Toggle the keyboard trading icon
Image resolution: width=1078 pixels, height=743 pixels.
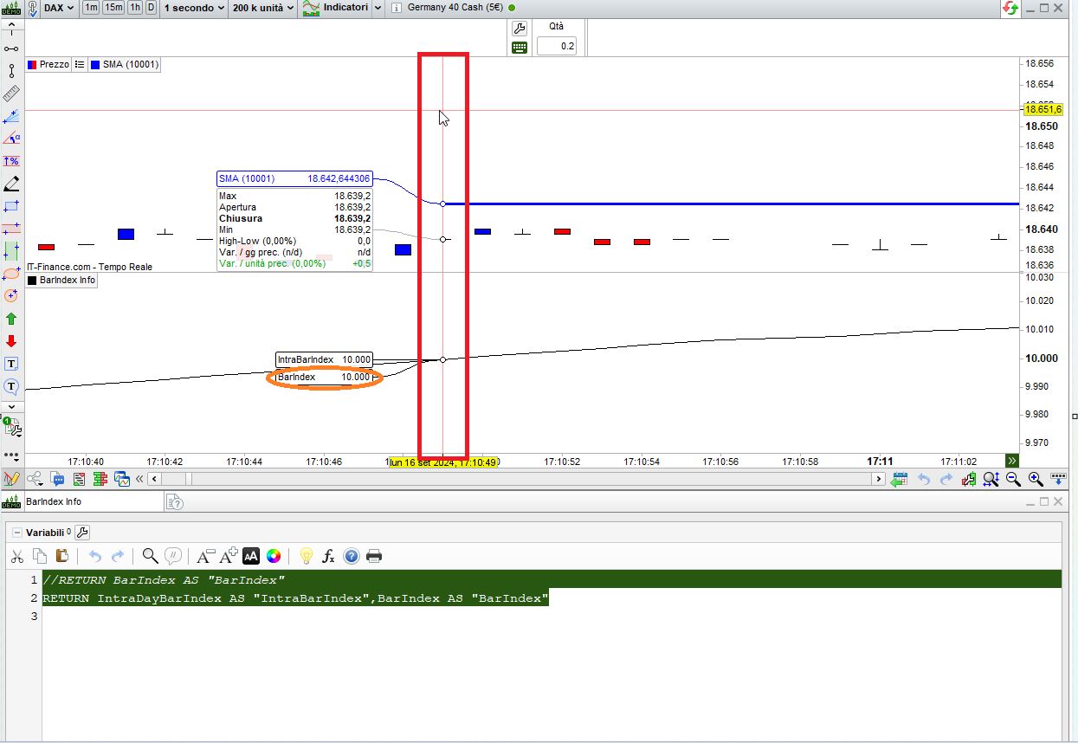point(520,48)
